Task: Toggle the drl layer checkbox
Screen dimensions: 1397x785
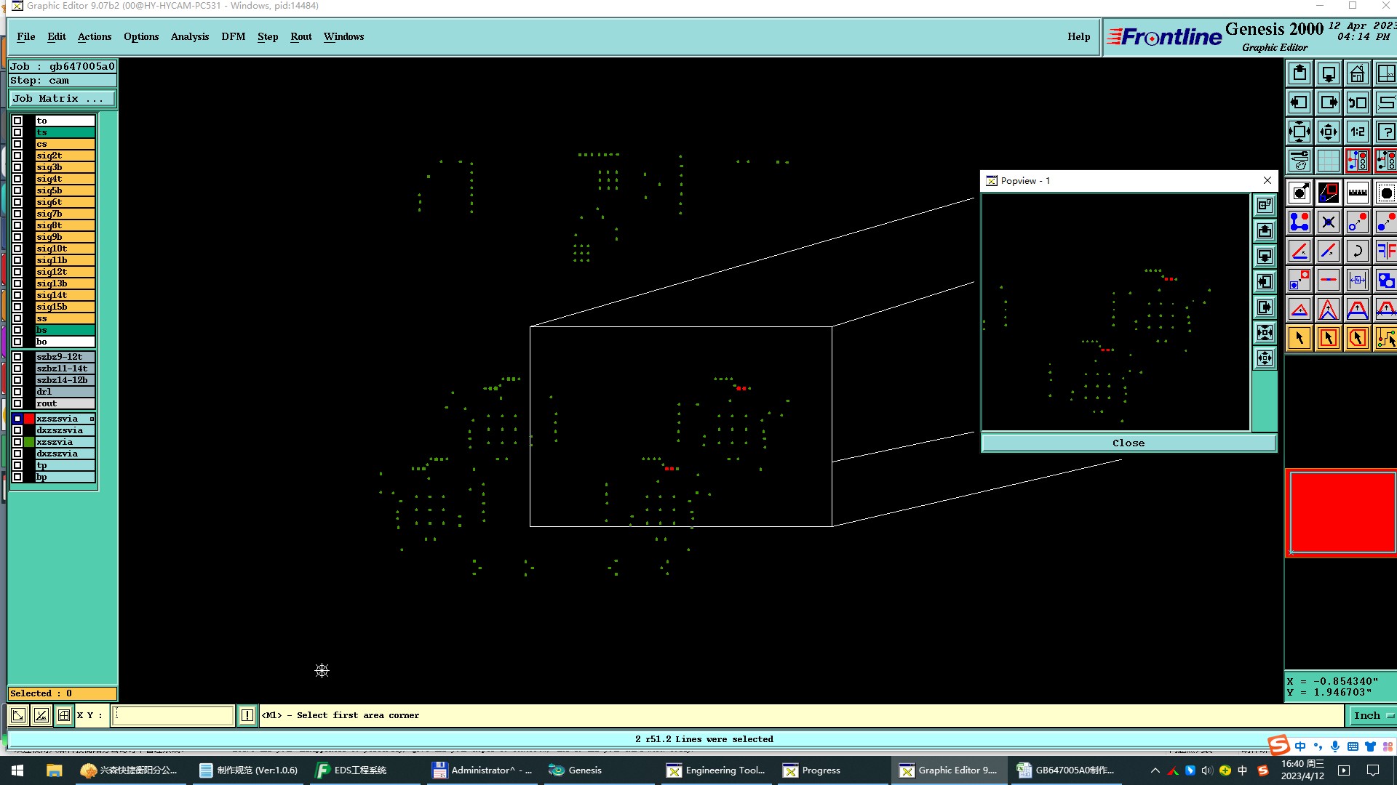Action: [17, 392]
